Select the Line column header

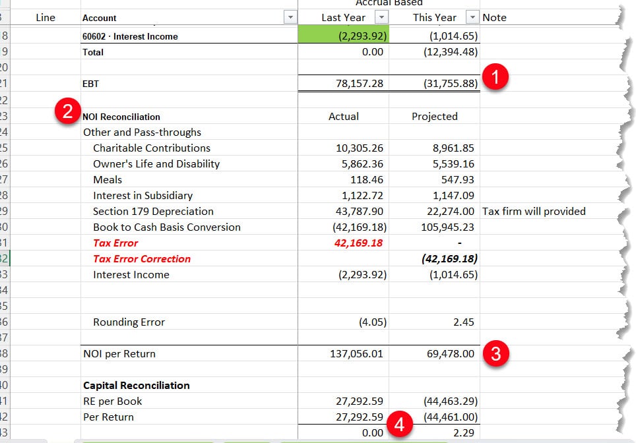coord(46,17)
